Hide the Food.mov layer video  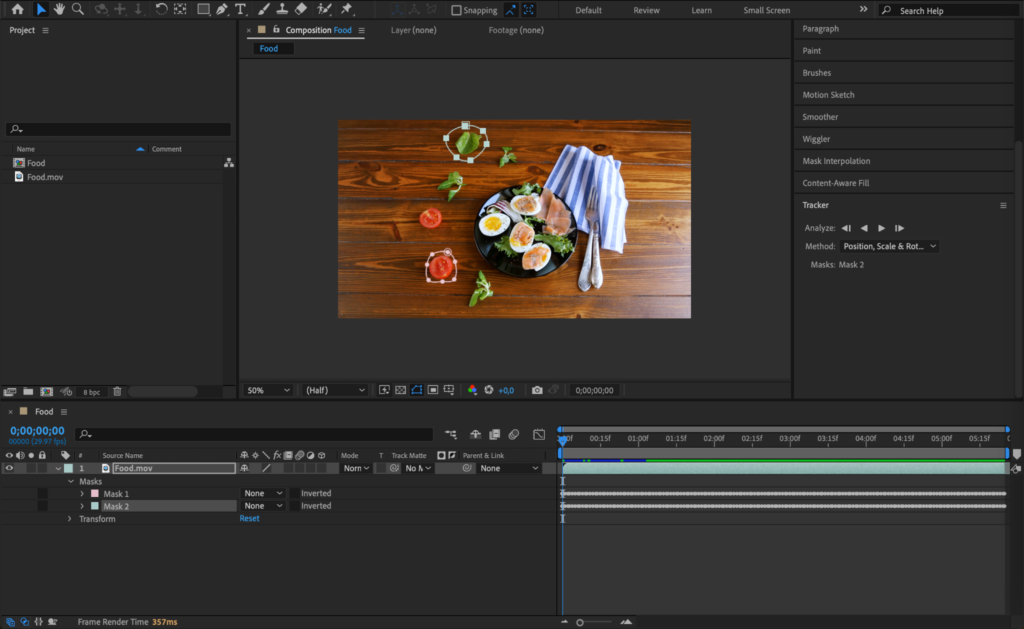tap(9, 468)
